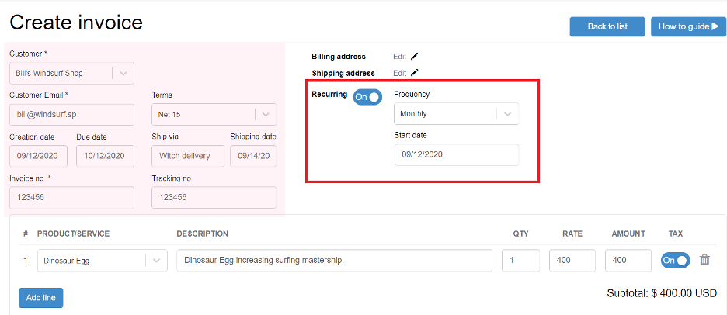Delete the Dinosaur Egg line with trash icon
The image size is (727, 315).
pos(704,260)
